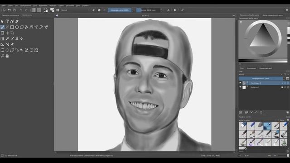Add a new paint layer
The width and height of the screenshot is (290, 163).
(240, 112)
